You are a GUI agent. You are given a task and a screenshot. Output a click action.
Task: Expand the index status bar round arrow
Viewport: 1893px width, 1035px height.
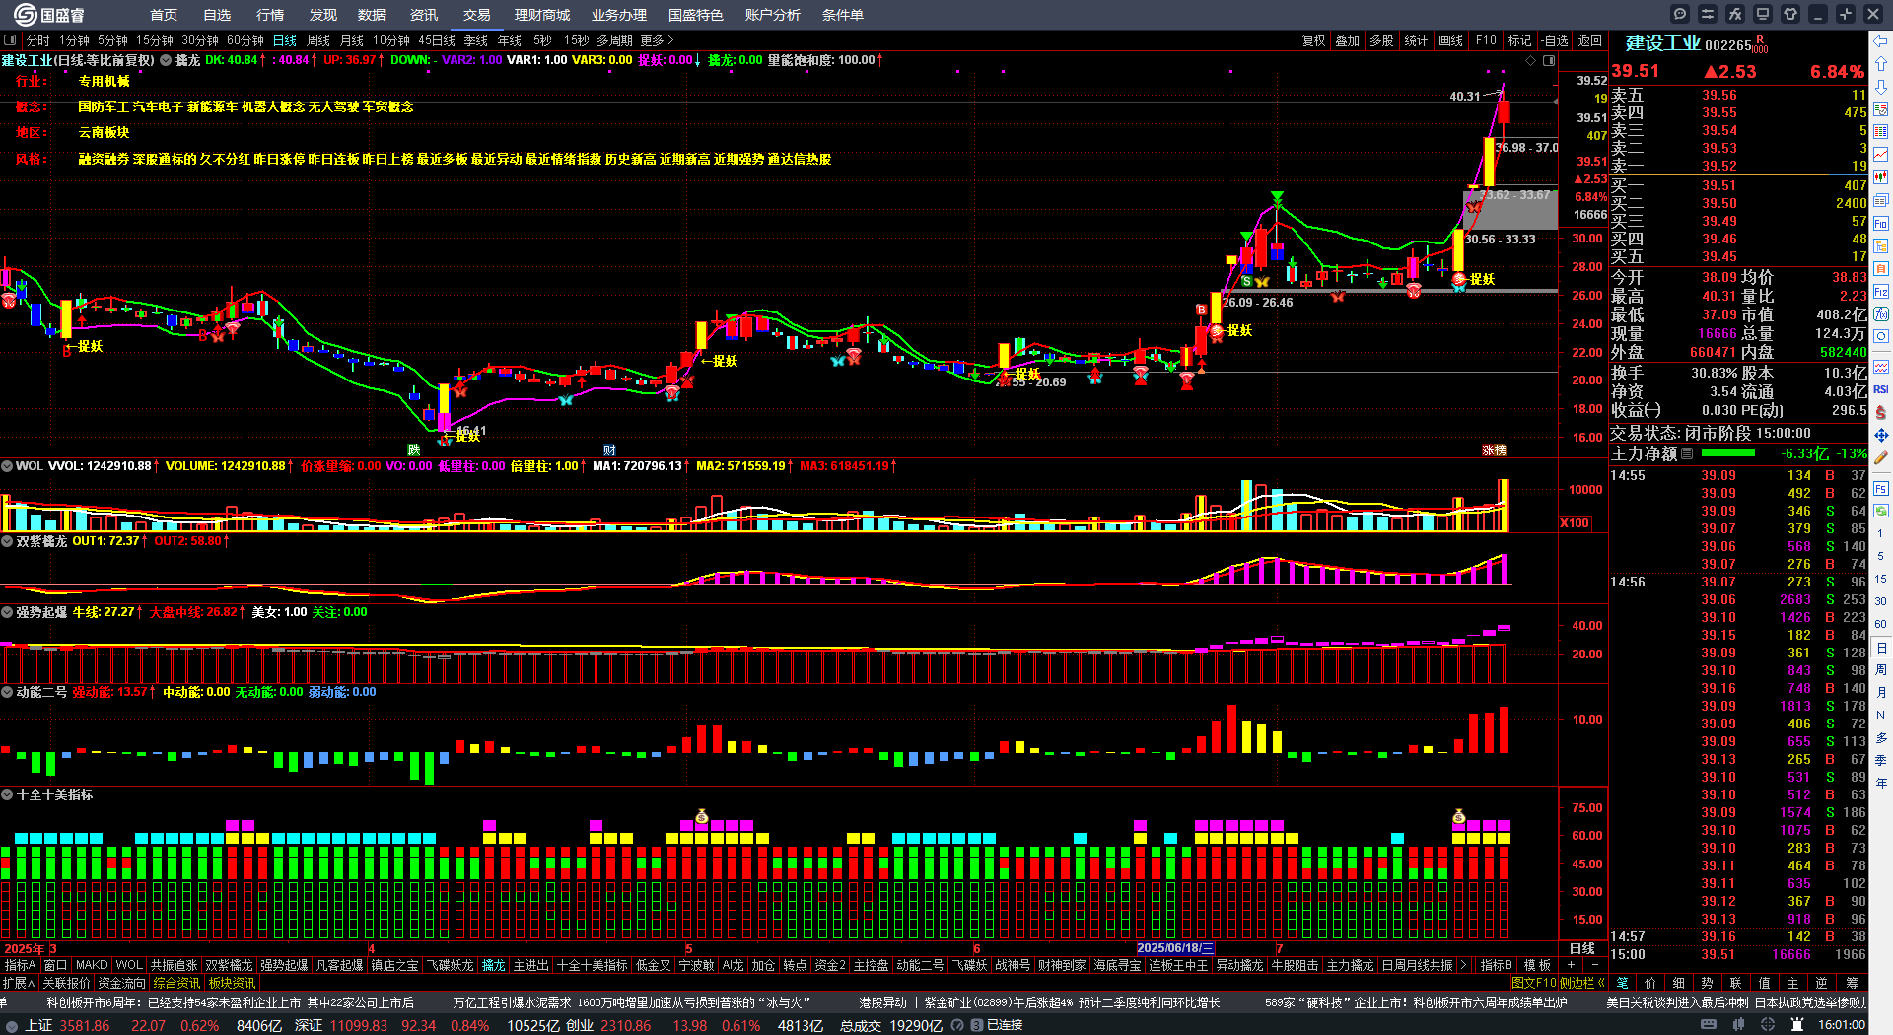[12, 1025]
